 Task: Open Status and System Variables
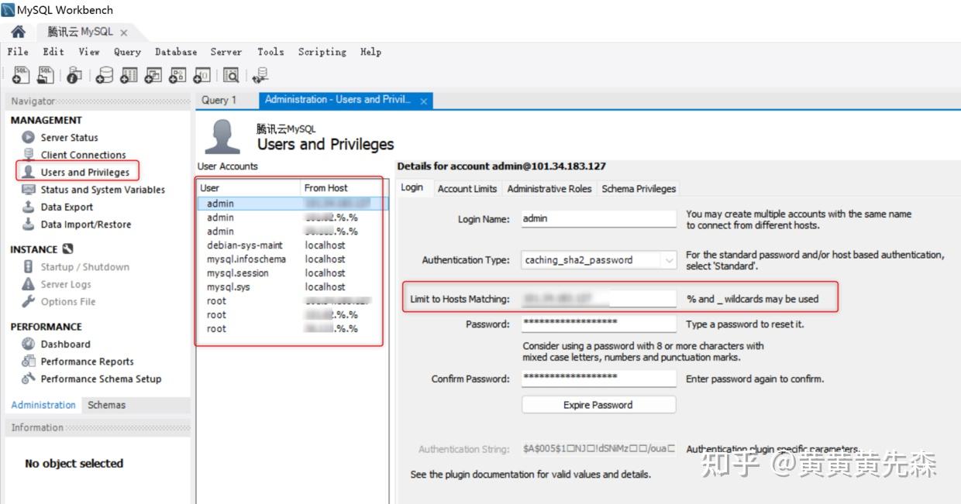(102, 190)
